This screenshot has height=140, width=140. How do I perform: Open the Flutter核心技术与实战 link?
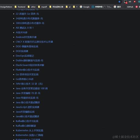click(x=28, y=70)
